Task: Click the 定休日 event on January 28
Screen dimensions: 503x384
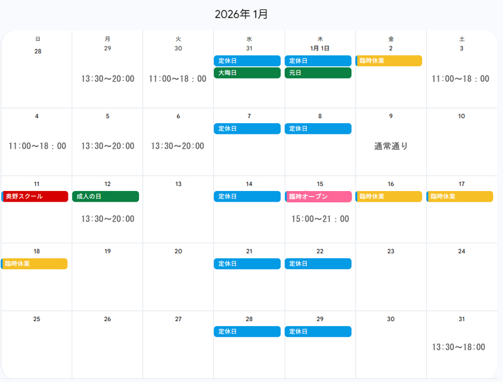Action: [246, 331]
